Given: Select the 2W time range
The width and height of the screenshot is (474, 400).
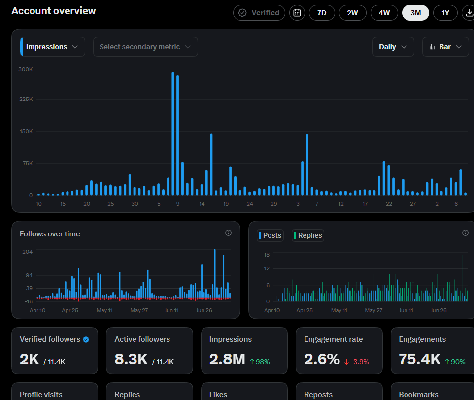Looking at the screenshot, I should [352, 13].
